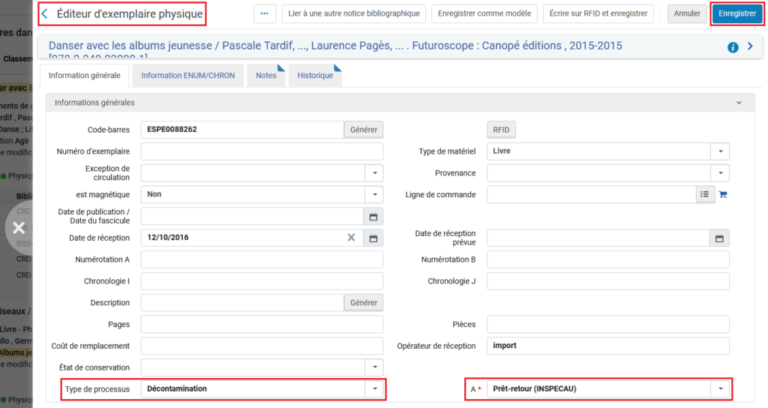Viewport: 768px width, 408px height.
Task: Click the Enregistrer button
Action: [736, 13]
